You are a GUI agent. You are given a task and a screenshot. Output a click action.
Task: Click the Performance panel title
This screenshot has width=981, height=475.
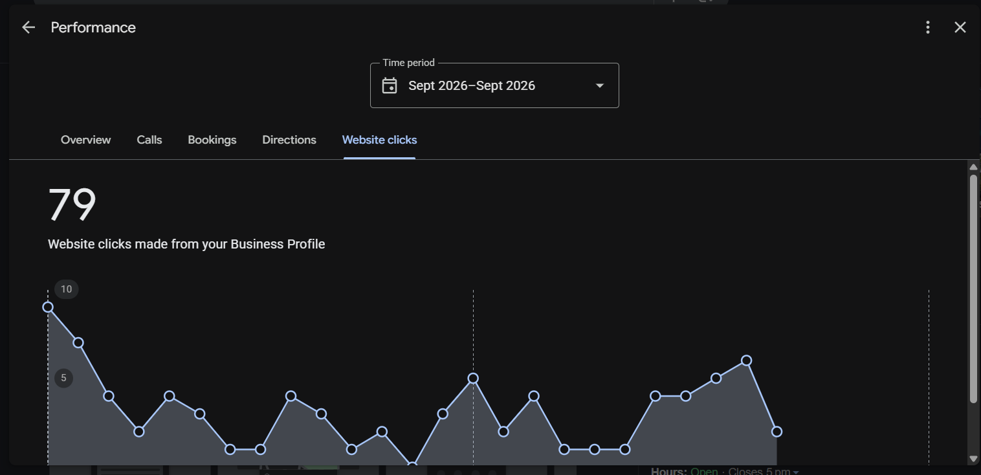coord(93,27)
